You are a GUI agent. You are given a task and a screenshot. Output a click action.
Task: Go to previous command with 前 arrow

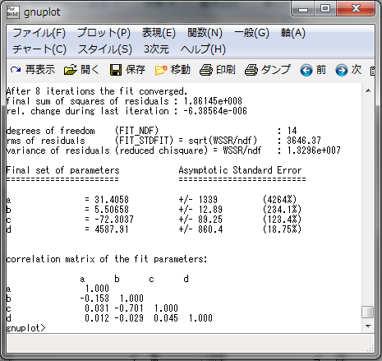point(306,70)
